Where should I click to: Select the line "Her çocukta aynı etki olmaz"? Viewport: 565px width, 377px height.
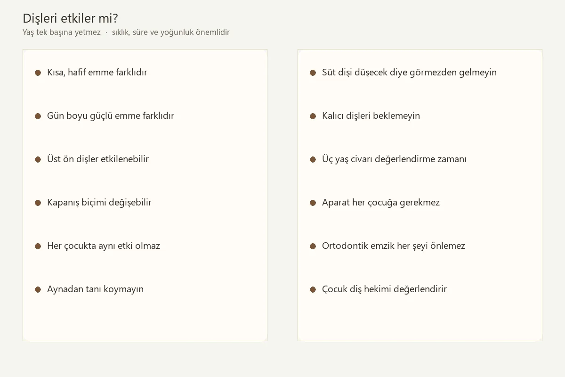[104, 246]
